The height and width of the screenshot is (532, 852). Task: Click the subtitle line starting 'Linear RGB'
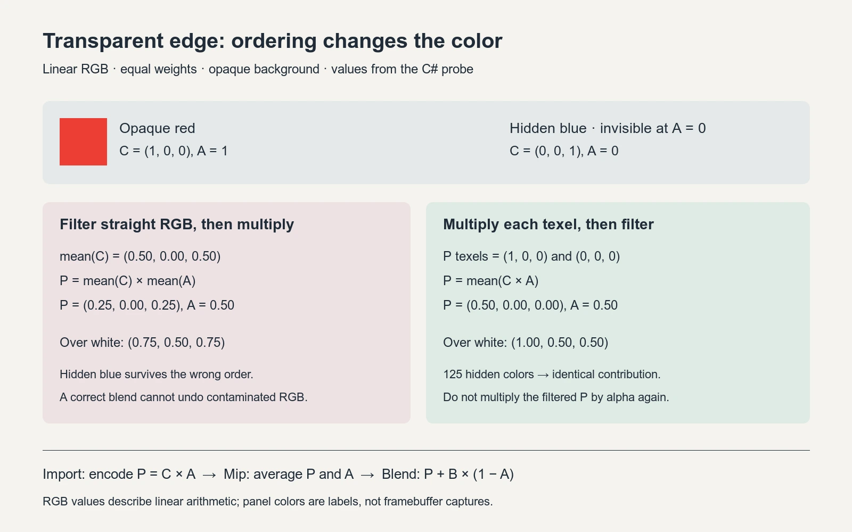pos(258,69)
